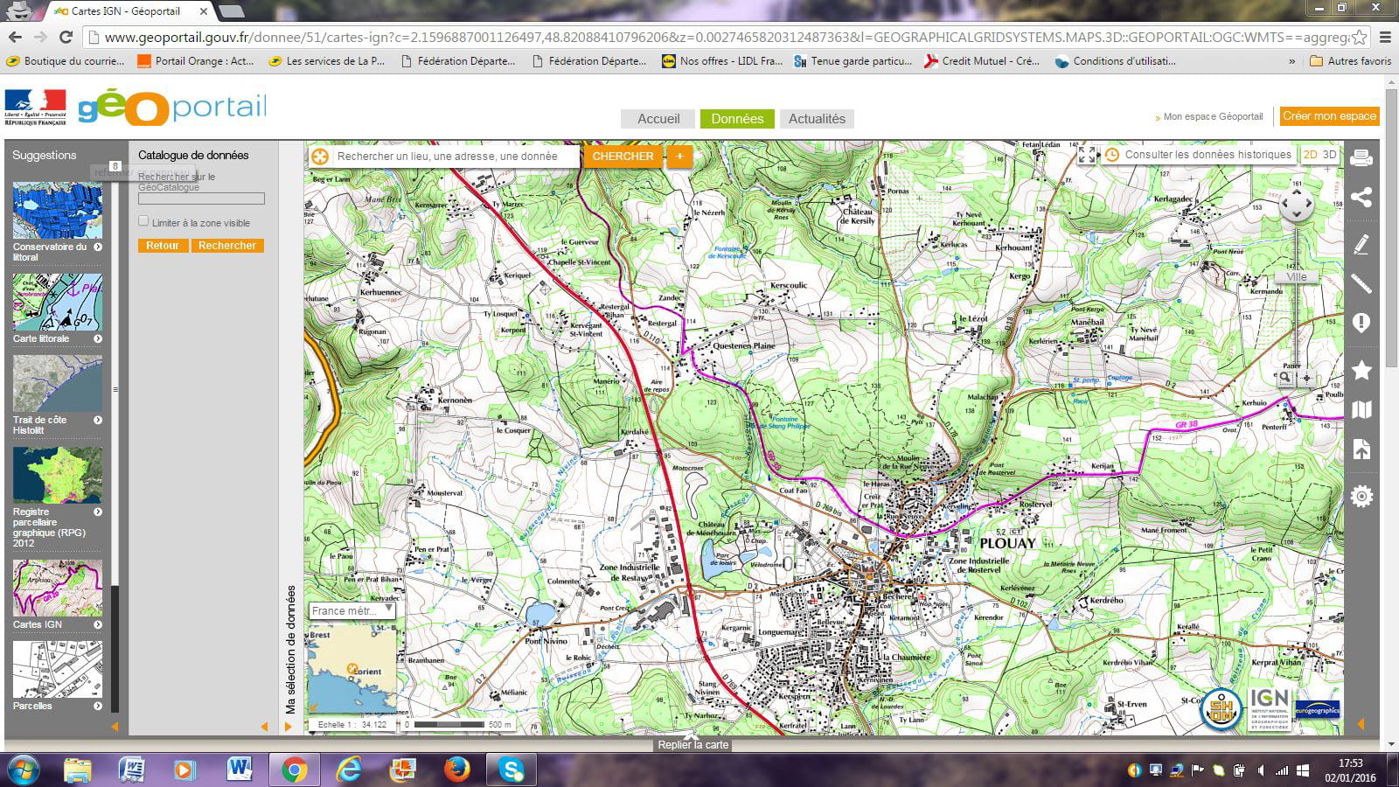
Task: Select the Données tab
Action: (x=737, y=119)
